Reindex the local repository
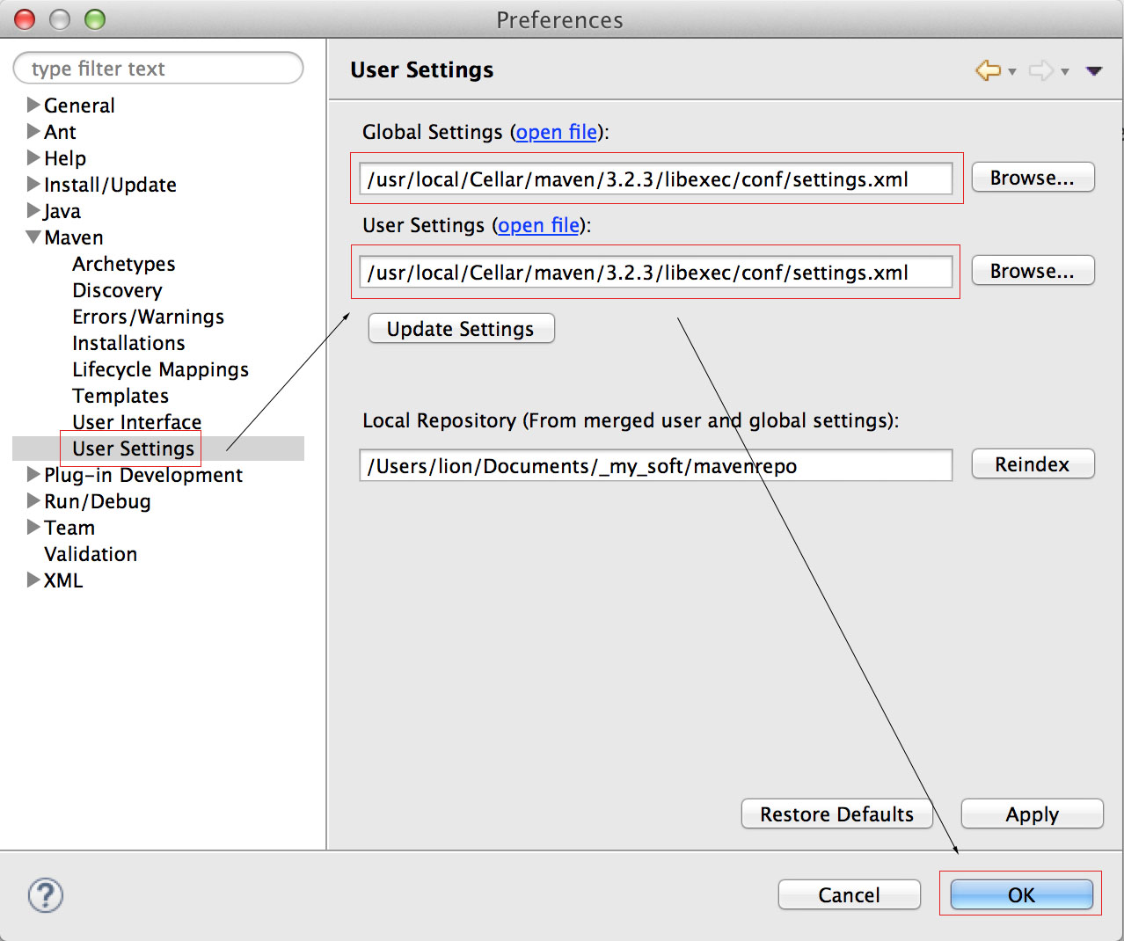The image size is (1124, 941). coord(1033,464)
